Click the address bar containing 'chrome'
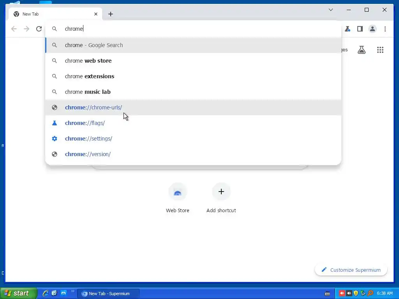The width and height of the screenshot is (399, 299). click(193, 29)
